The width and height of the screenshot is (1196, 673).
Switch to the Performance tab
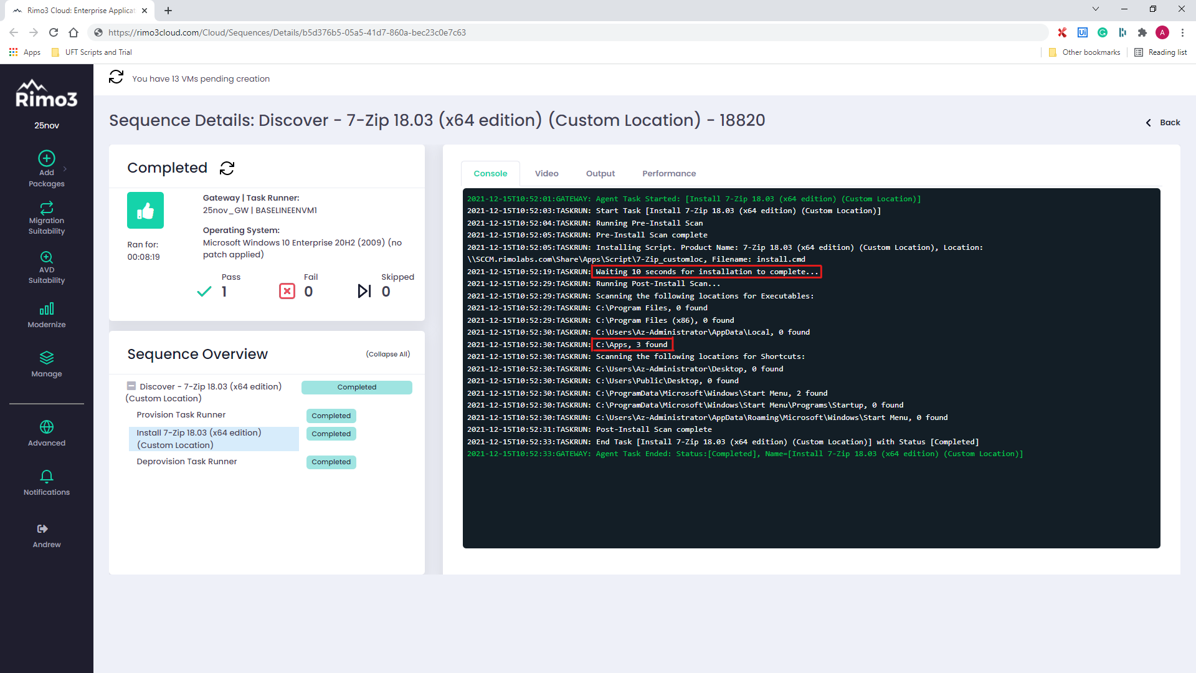pyautogui.click(x=668, y=173)
